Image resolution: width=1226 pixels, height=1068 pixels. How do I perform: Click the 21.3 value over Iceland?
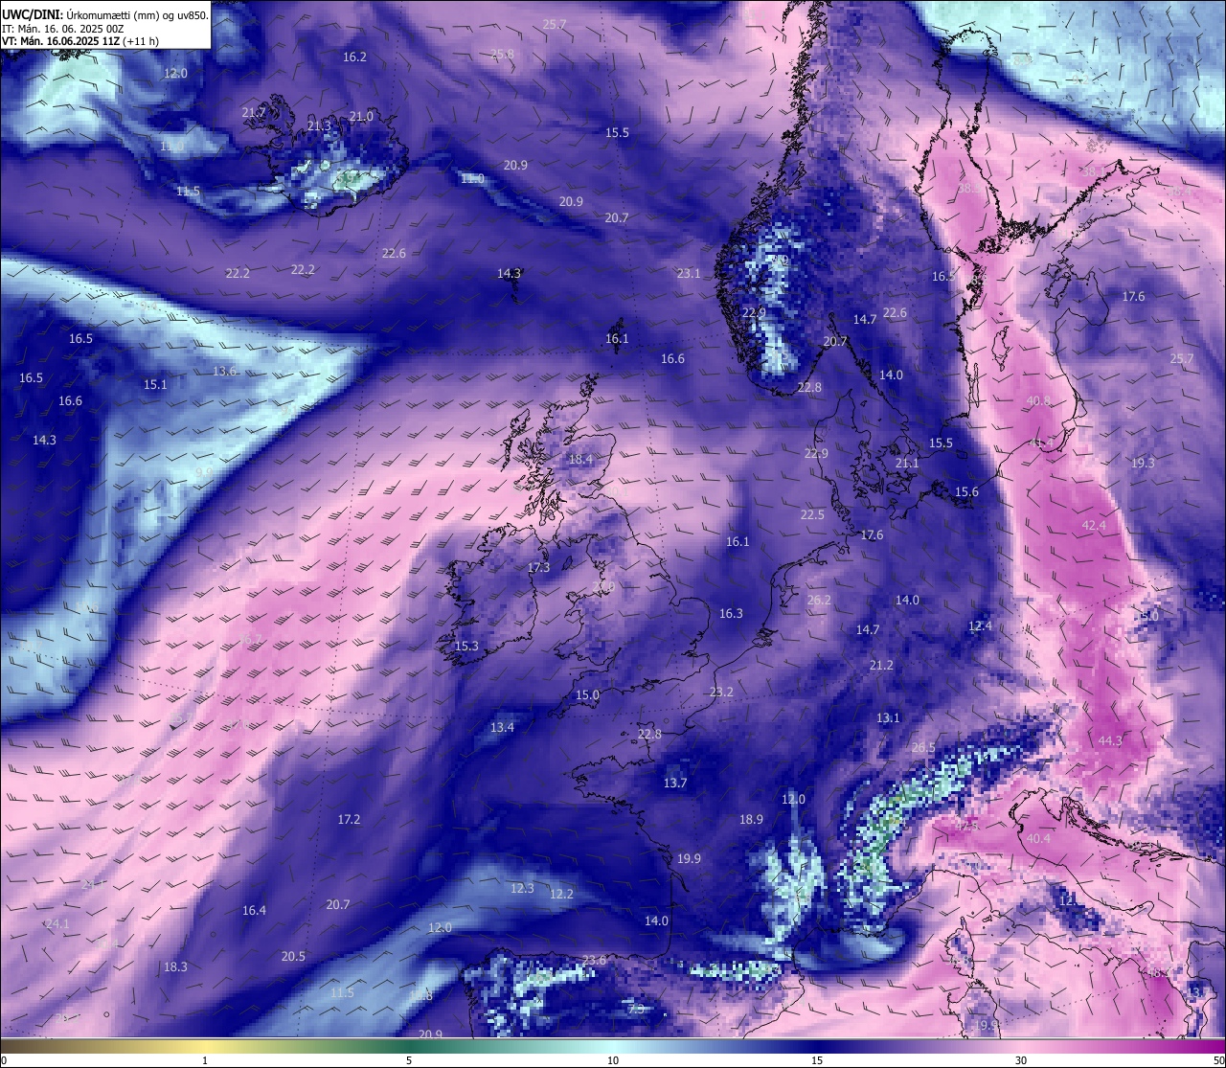(x=319, y=126)
